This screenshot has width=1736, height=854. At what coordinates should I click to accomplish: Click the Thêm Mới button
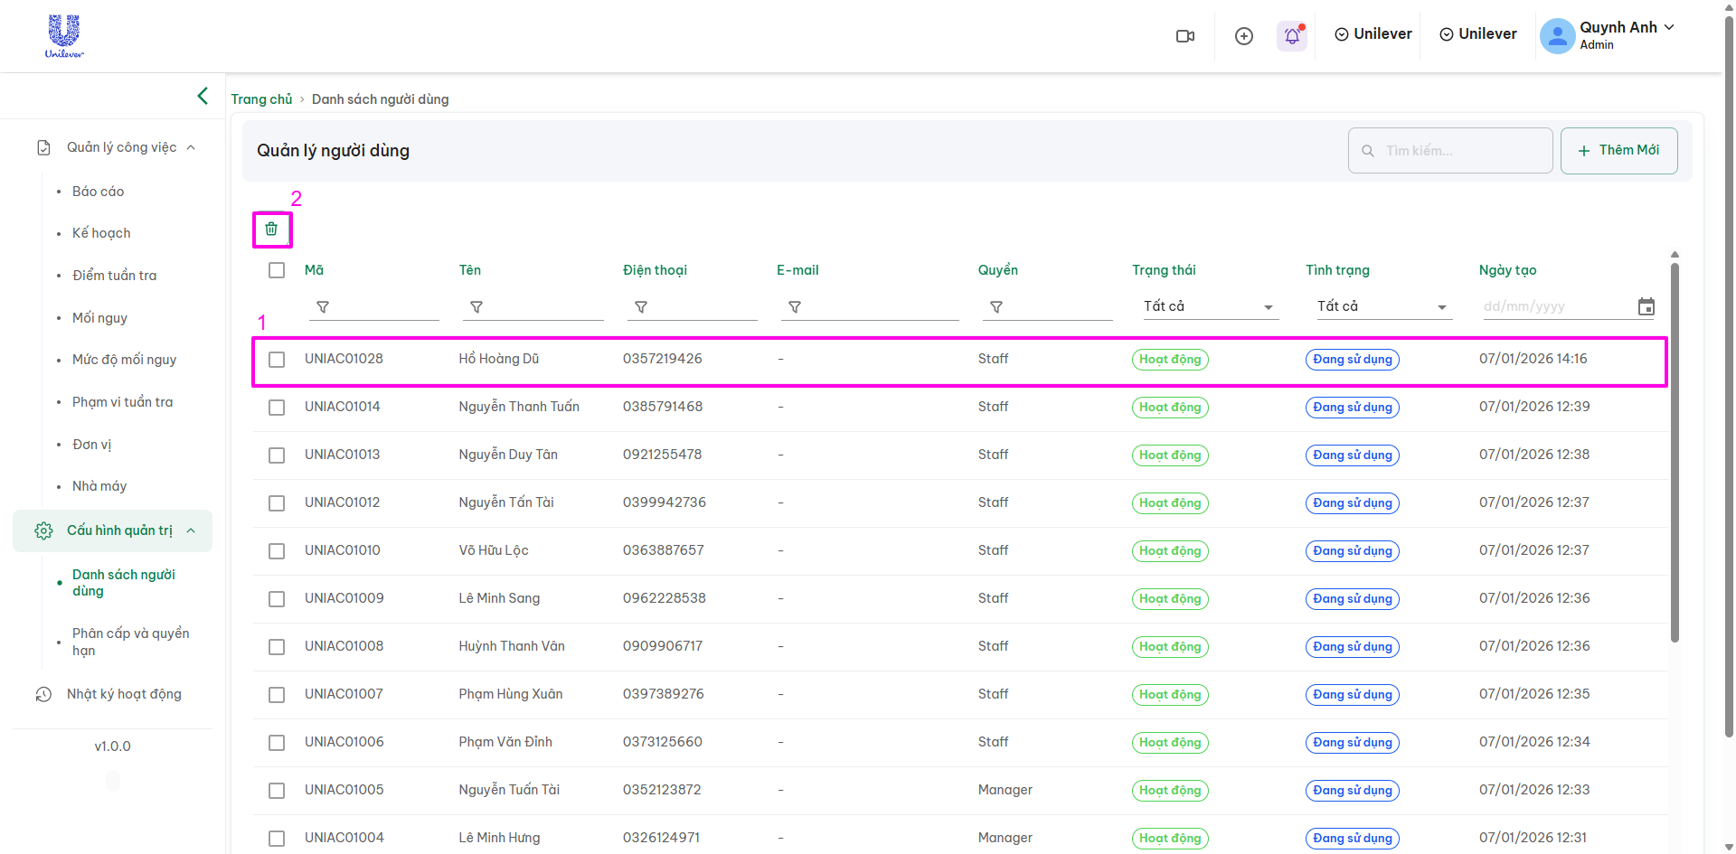pyautogui.click(x=1618, y=151)
